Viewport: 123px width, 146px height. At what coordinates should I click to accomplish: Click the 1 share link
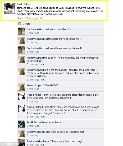tap(27, 24)
